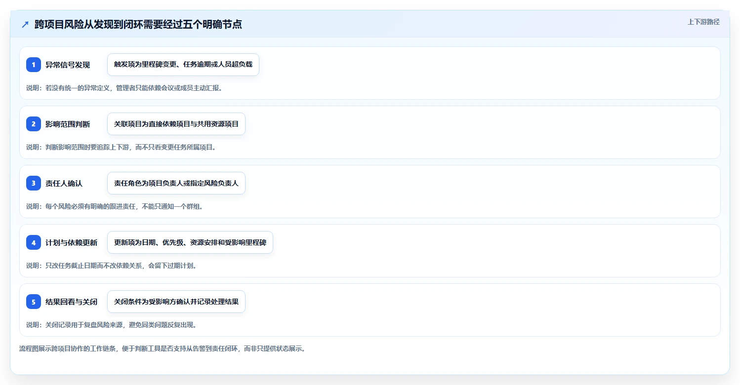
Task: Click the step title 结果回看与关闭
Action: tap(71, 302)
